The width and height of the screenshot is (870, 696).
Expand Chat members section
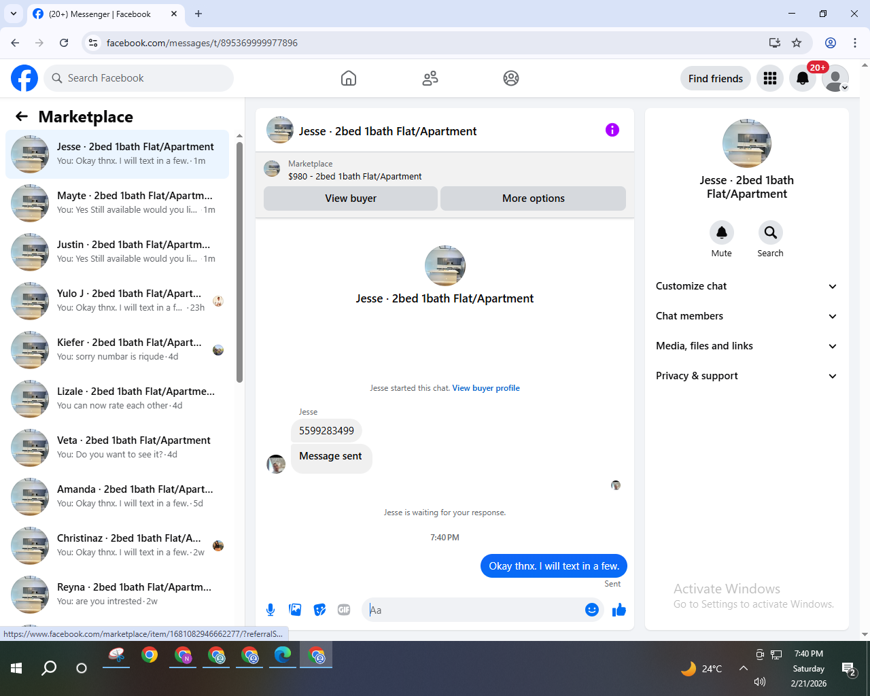tap(747, 316)
